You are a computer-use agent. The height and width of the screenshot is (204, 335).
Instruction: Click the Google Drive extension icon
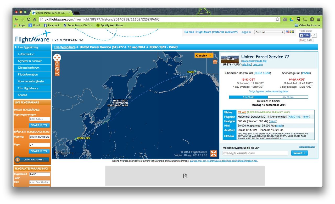click(x=291, y=19)
